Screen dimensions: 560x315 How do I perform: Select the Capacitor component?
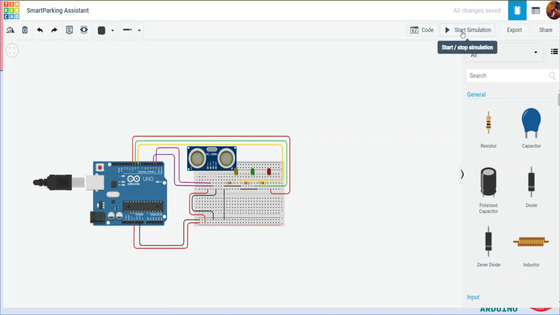pos(531,129)
